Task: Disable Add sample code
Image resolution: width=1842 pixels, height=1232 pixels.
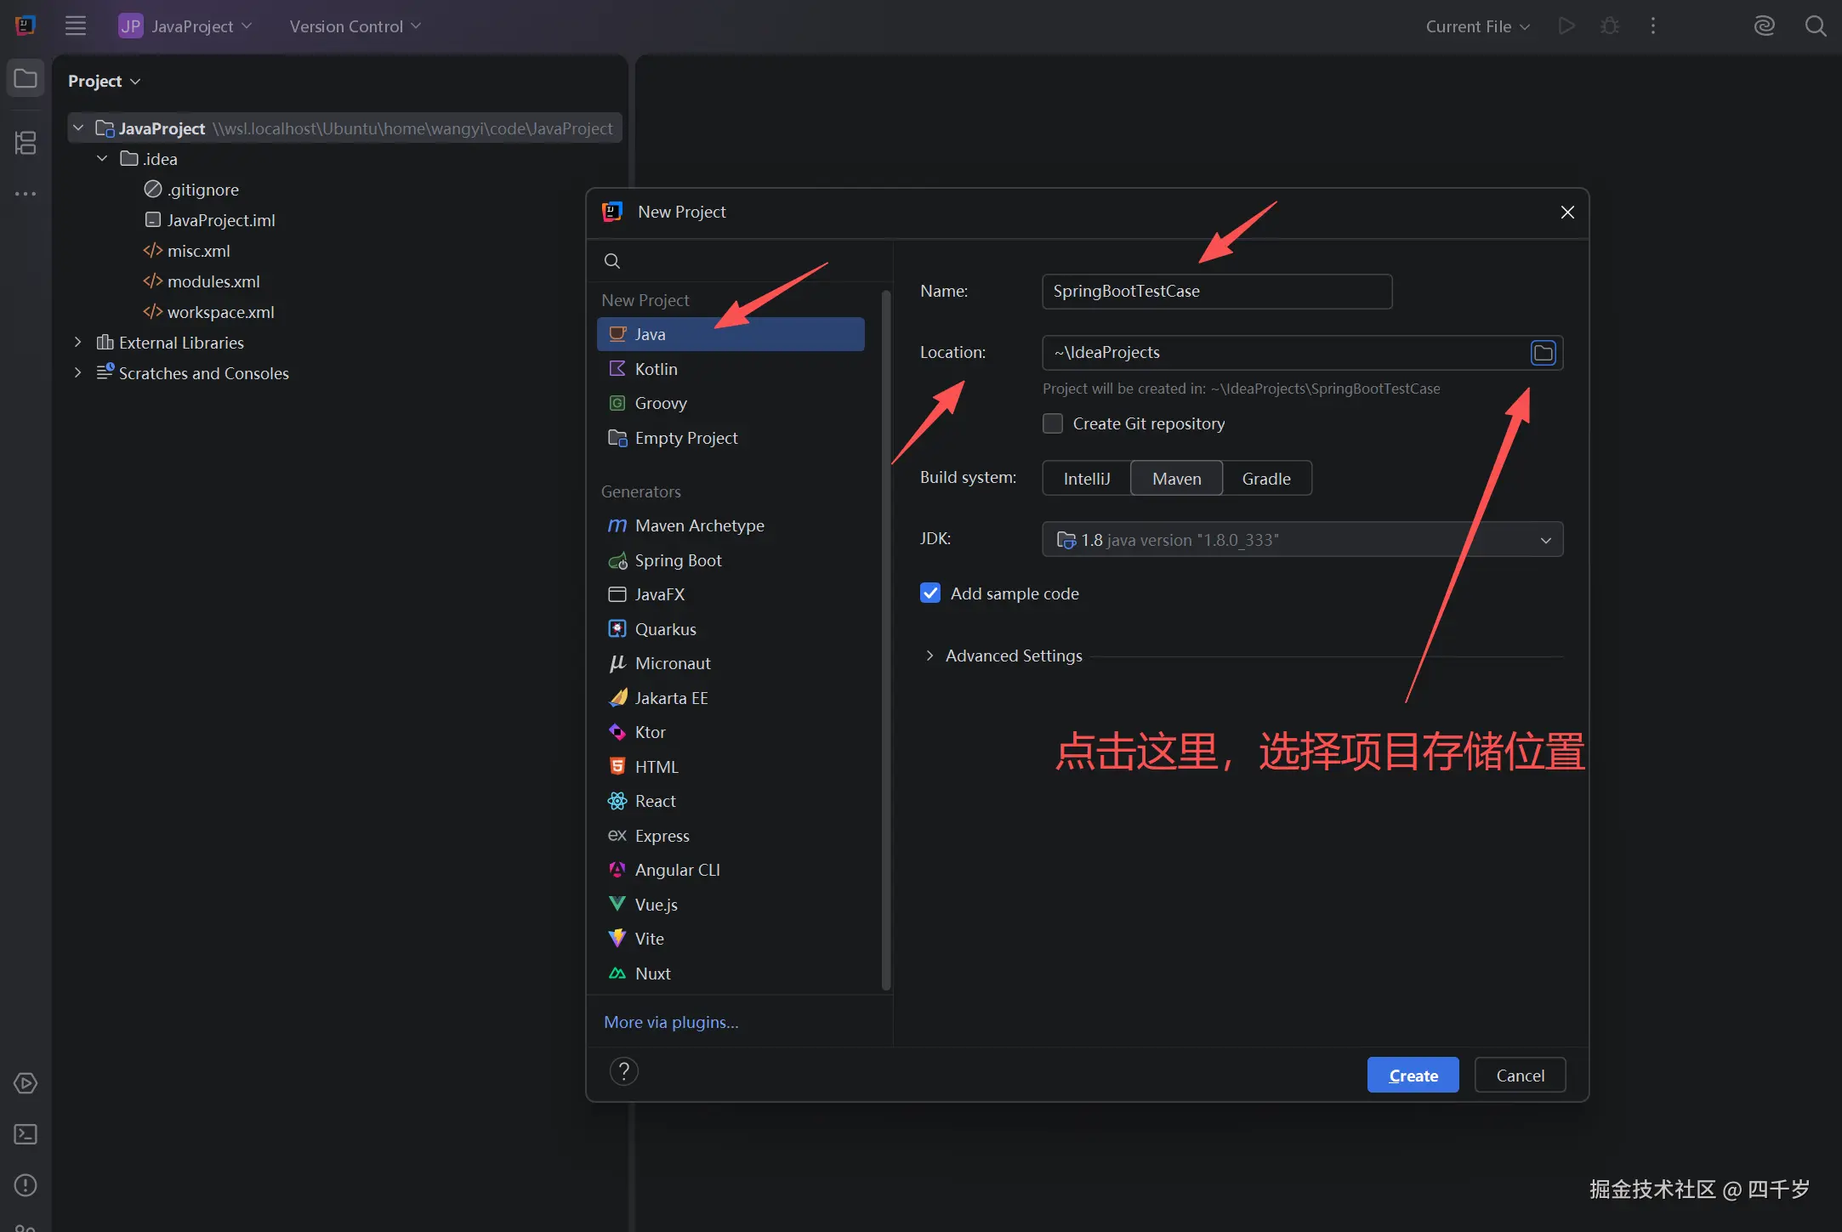Action: pyautogui.click(x=930, y=593)
